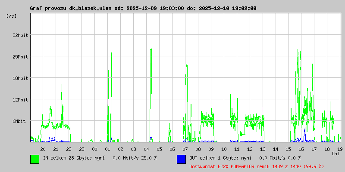Click the '[/s]' unit label
The image size is (345, 172).
coord(12,16)
